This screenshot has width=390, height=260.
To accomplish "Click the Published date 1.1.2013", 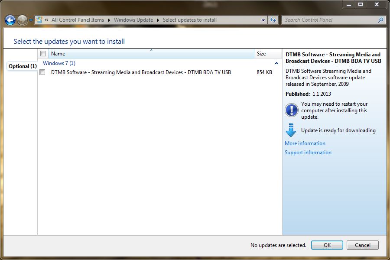I will coord(322,94).
